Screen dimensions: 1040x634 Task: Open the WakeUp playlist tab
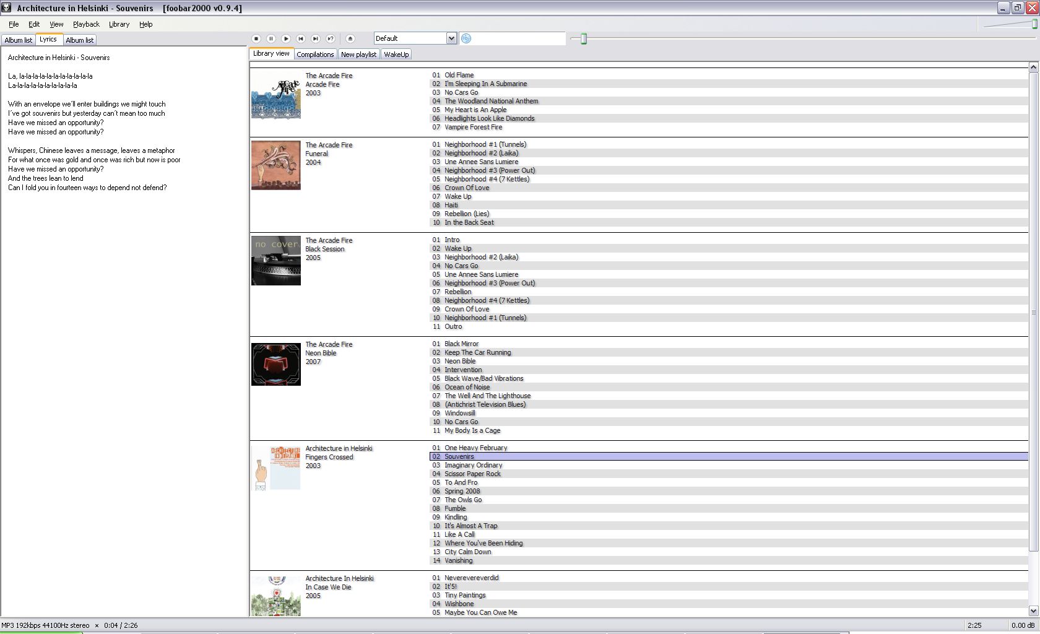[x=396, y=54]
